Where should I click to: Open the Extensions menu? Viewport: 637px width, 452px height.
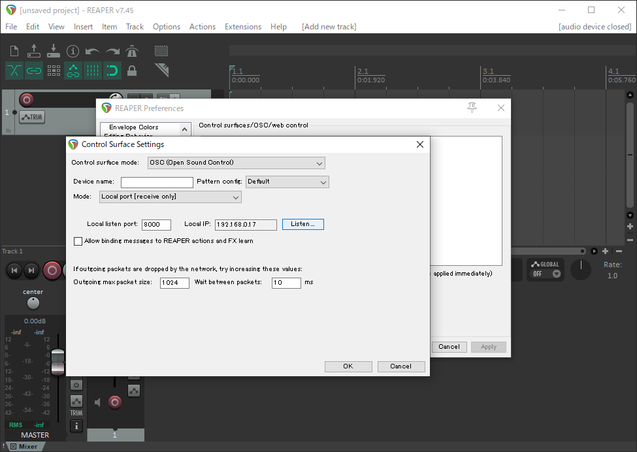243,27
